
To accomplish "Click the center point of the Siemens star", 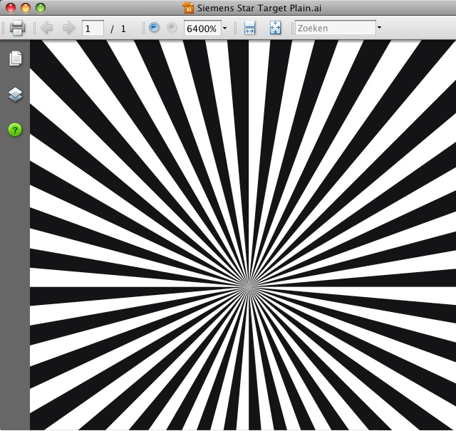I will tap(249, 286).
